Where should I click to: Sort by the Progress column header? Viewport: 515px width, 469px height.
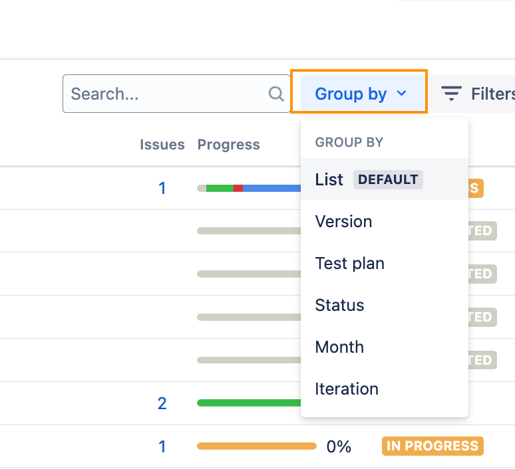(228, 145)
